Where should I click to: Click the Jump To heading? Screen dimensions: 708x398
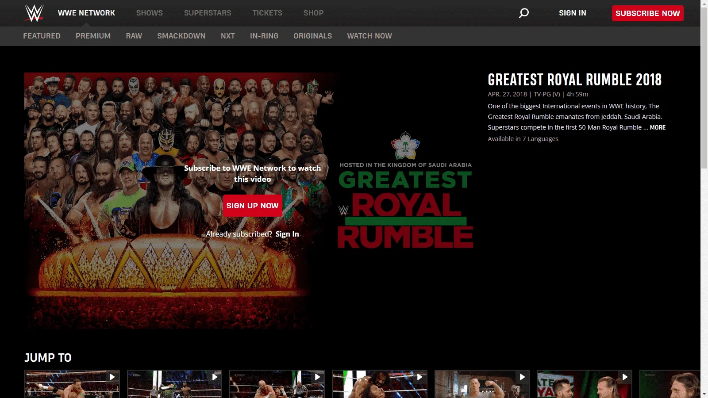point(48,358)
